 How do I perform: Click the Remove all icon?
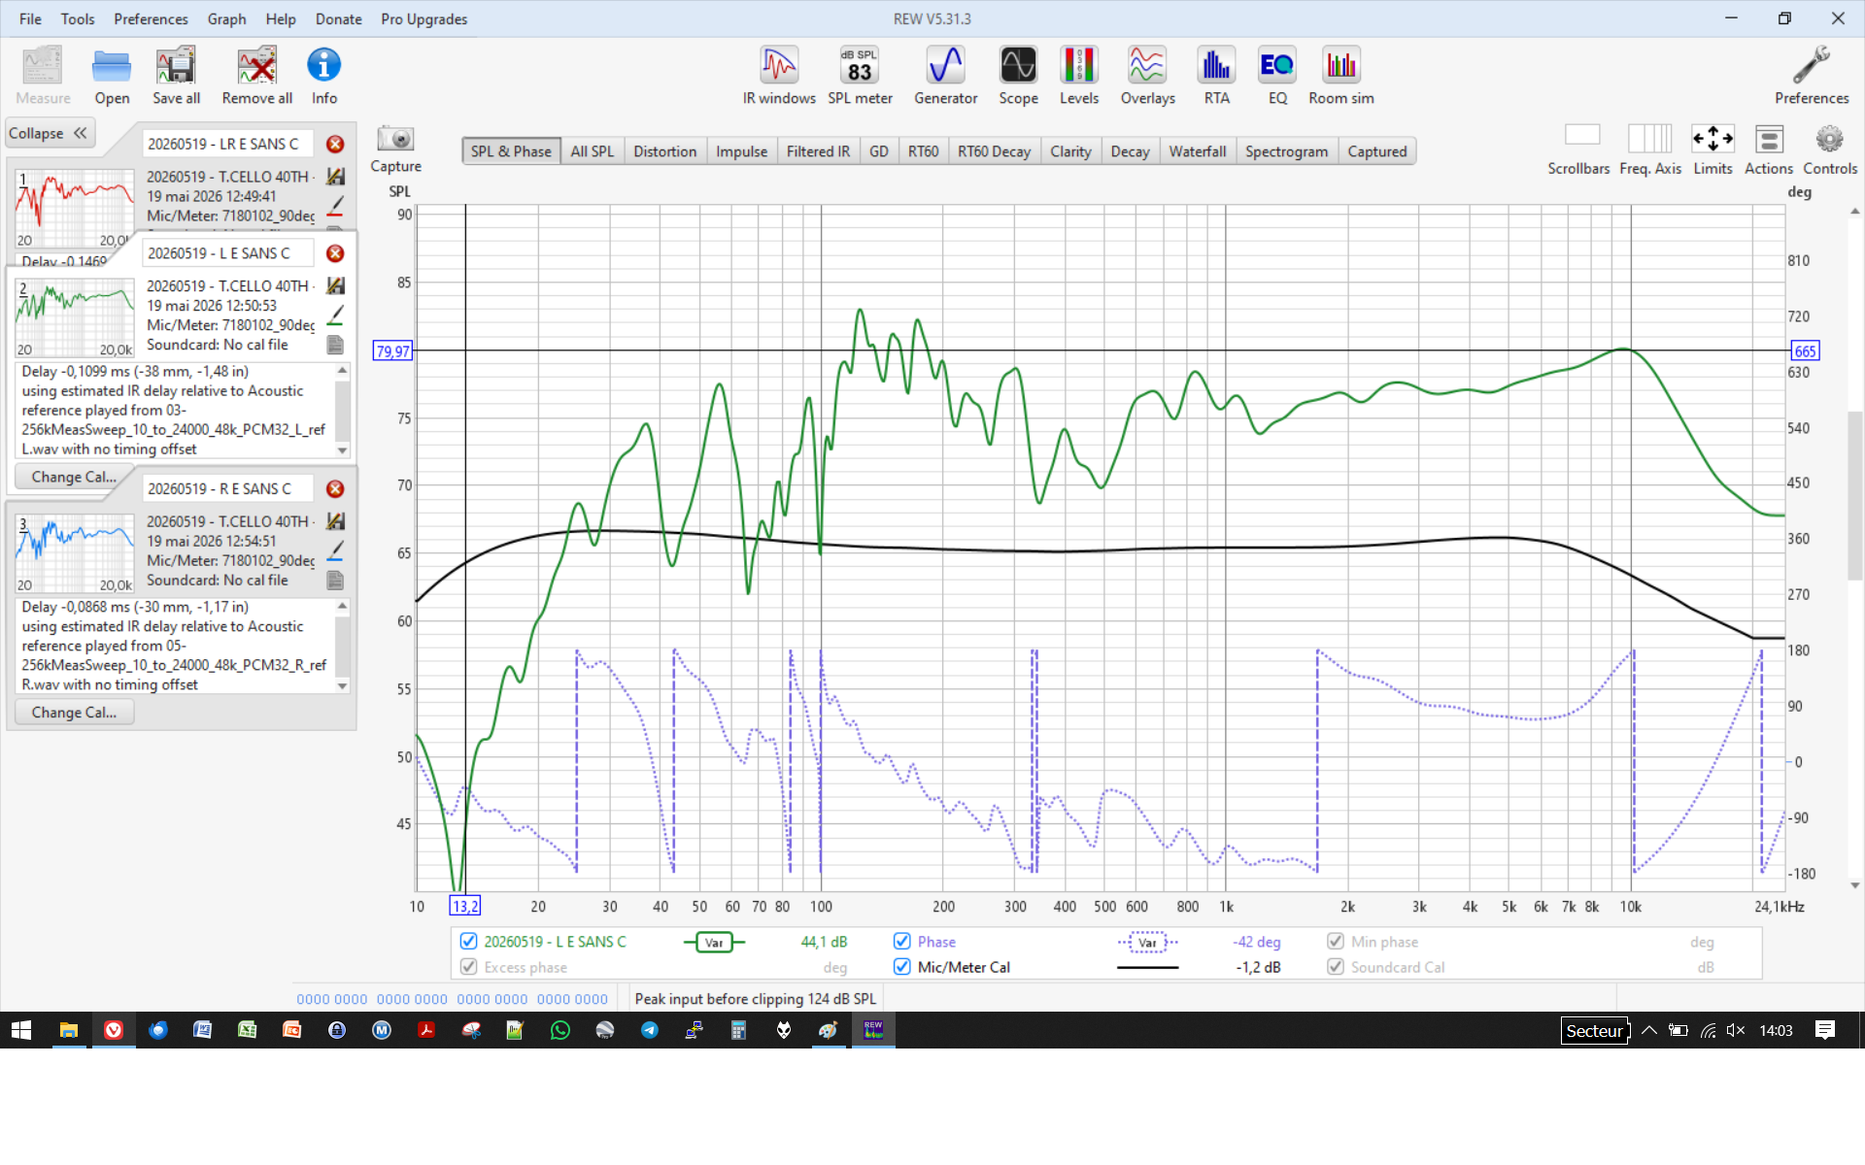point(257,75)
